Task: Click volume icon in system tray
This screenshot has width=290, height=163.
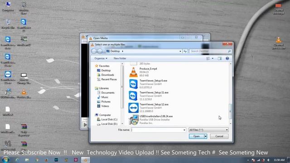Action: click(x=269, y=160)
